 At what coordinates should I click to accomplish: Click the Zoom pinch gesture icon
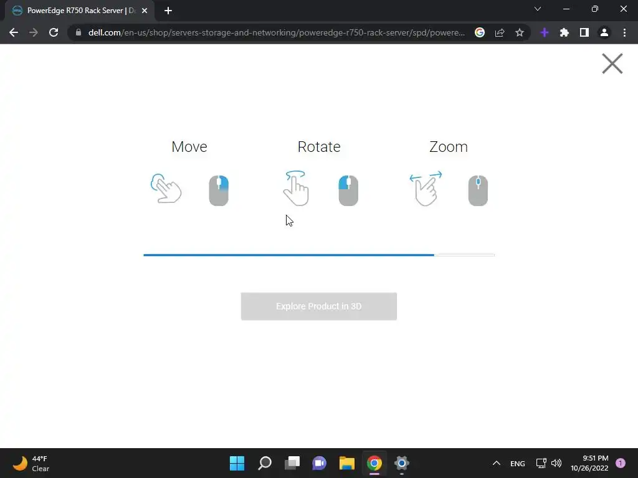(x=426, y=188)
